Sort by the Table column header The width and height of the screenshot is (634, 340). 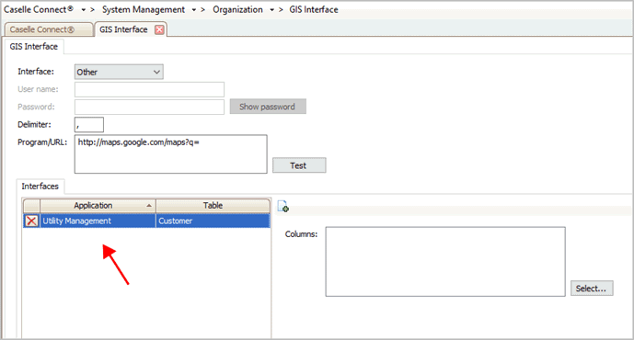(x=213, y=206)
